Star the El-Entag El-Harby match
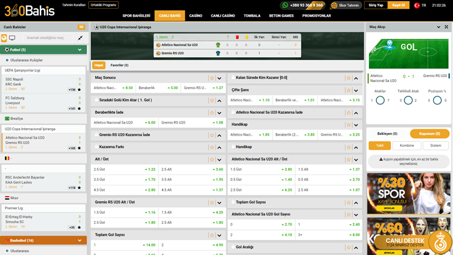This screenshot has width=453, height=255. point(79,227)
